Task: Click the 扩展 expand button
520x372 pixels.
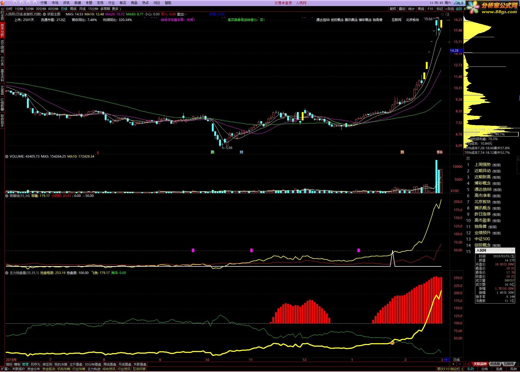Action: tap(5, 369)
